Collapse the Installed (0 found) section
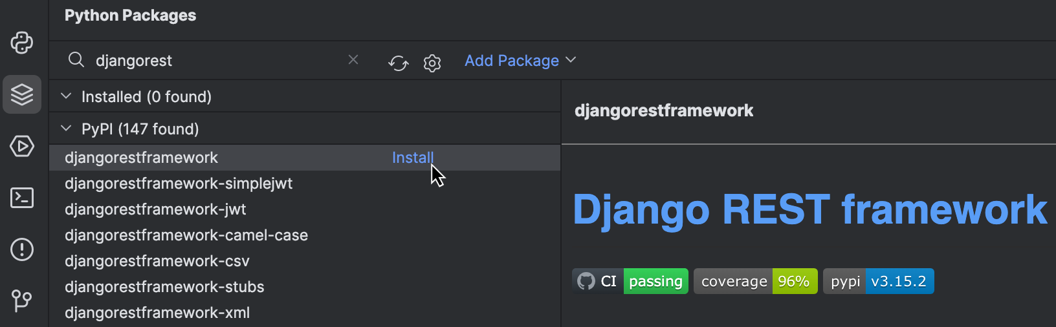The image size is (1056, 327). (66, 96)
